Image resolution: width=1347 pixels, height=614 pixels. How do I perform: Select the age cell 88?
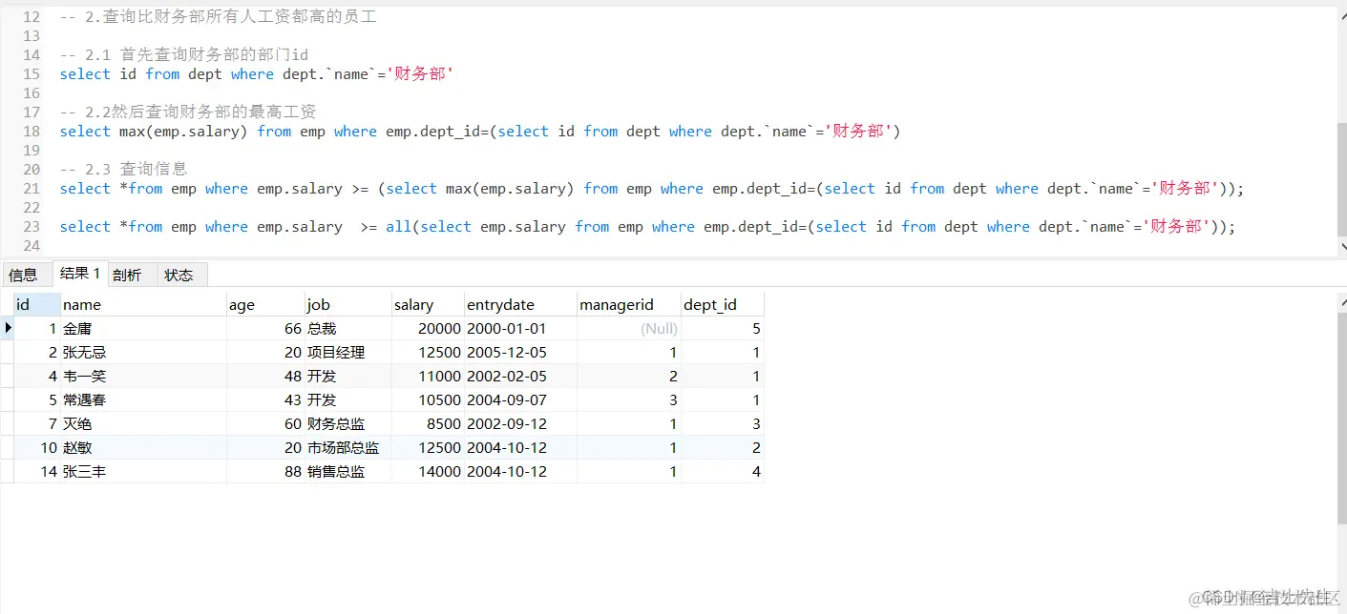click(265, 471)
